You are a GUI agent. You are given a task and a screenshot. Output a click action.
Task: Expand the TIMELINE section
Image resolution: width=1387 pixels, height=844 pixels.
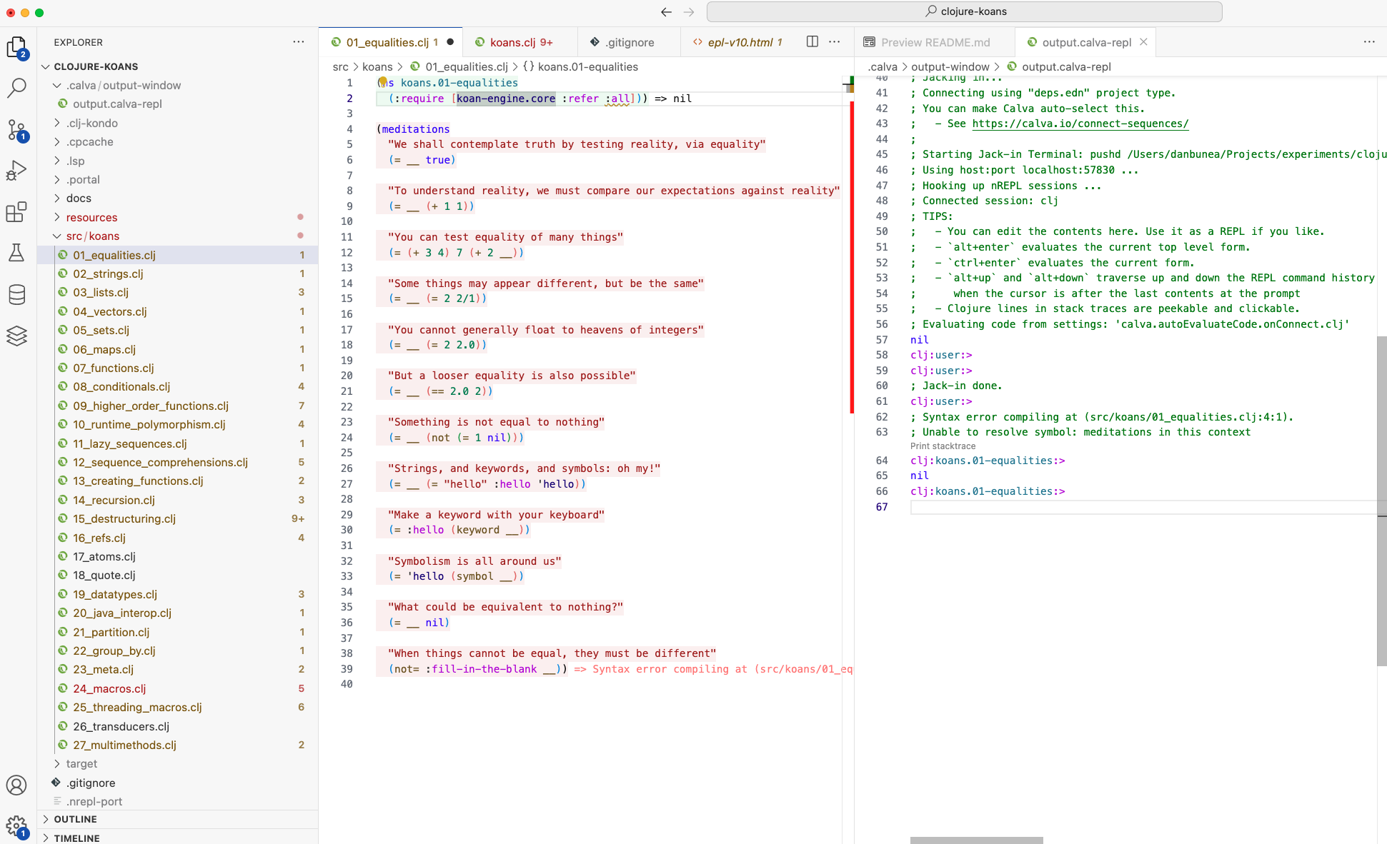coord(76,838)
